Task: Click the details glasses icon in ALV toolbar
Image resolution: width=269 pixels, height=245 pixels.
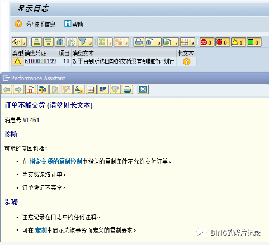Action: [17, 42]
